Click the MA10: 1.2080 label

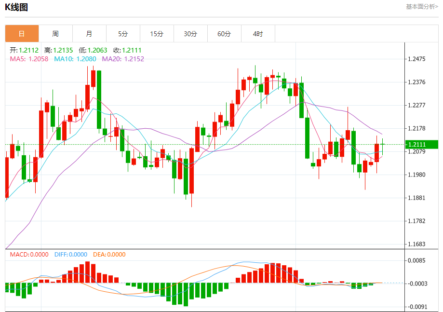(75, 59)
